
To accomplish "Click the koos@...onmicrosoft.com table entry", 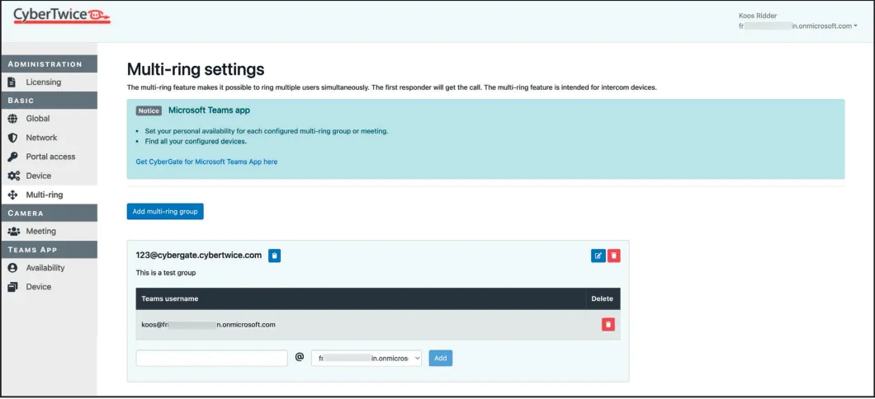I will (208, 324).
